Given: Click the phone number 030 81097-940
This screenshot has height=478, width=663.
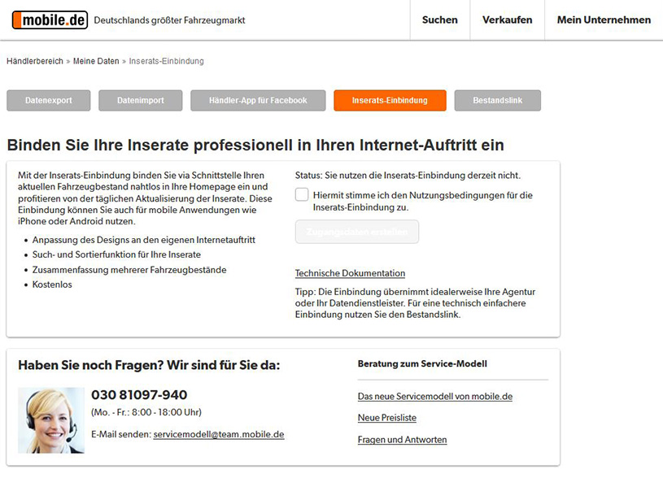Looking at the screenshot, I should [139, 395].
